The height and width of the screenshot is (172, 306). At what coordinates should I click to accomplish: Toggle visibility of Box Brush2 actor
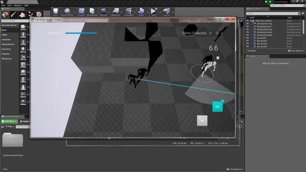[248, 41]
